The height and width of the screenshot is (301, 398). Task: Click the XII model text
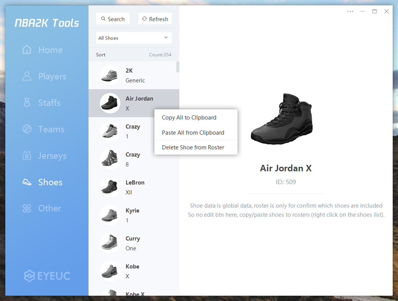[129, 192]
